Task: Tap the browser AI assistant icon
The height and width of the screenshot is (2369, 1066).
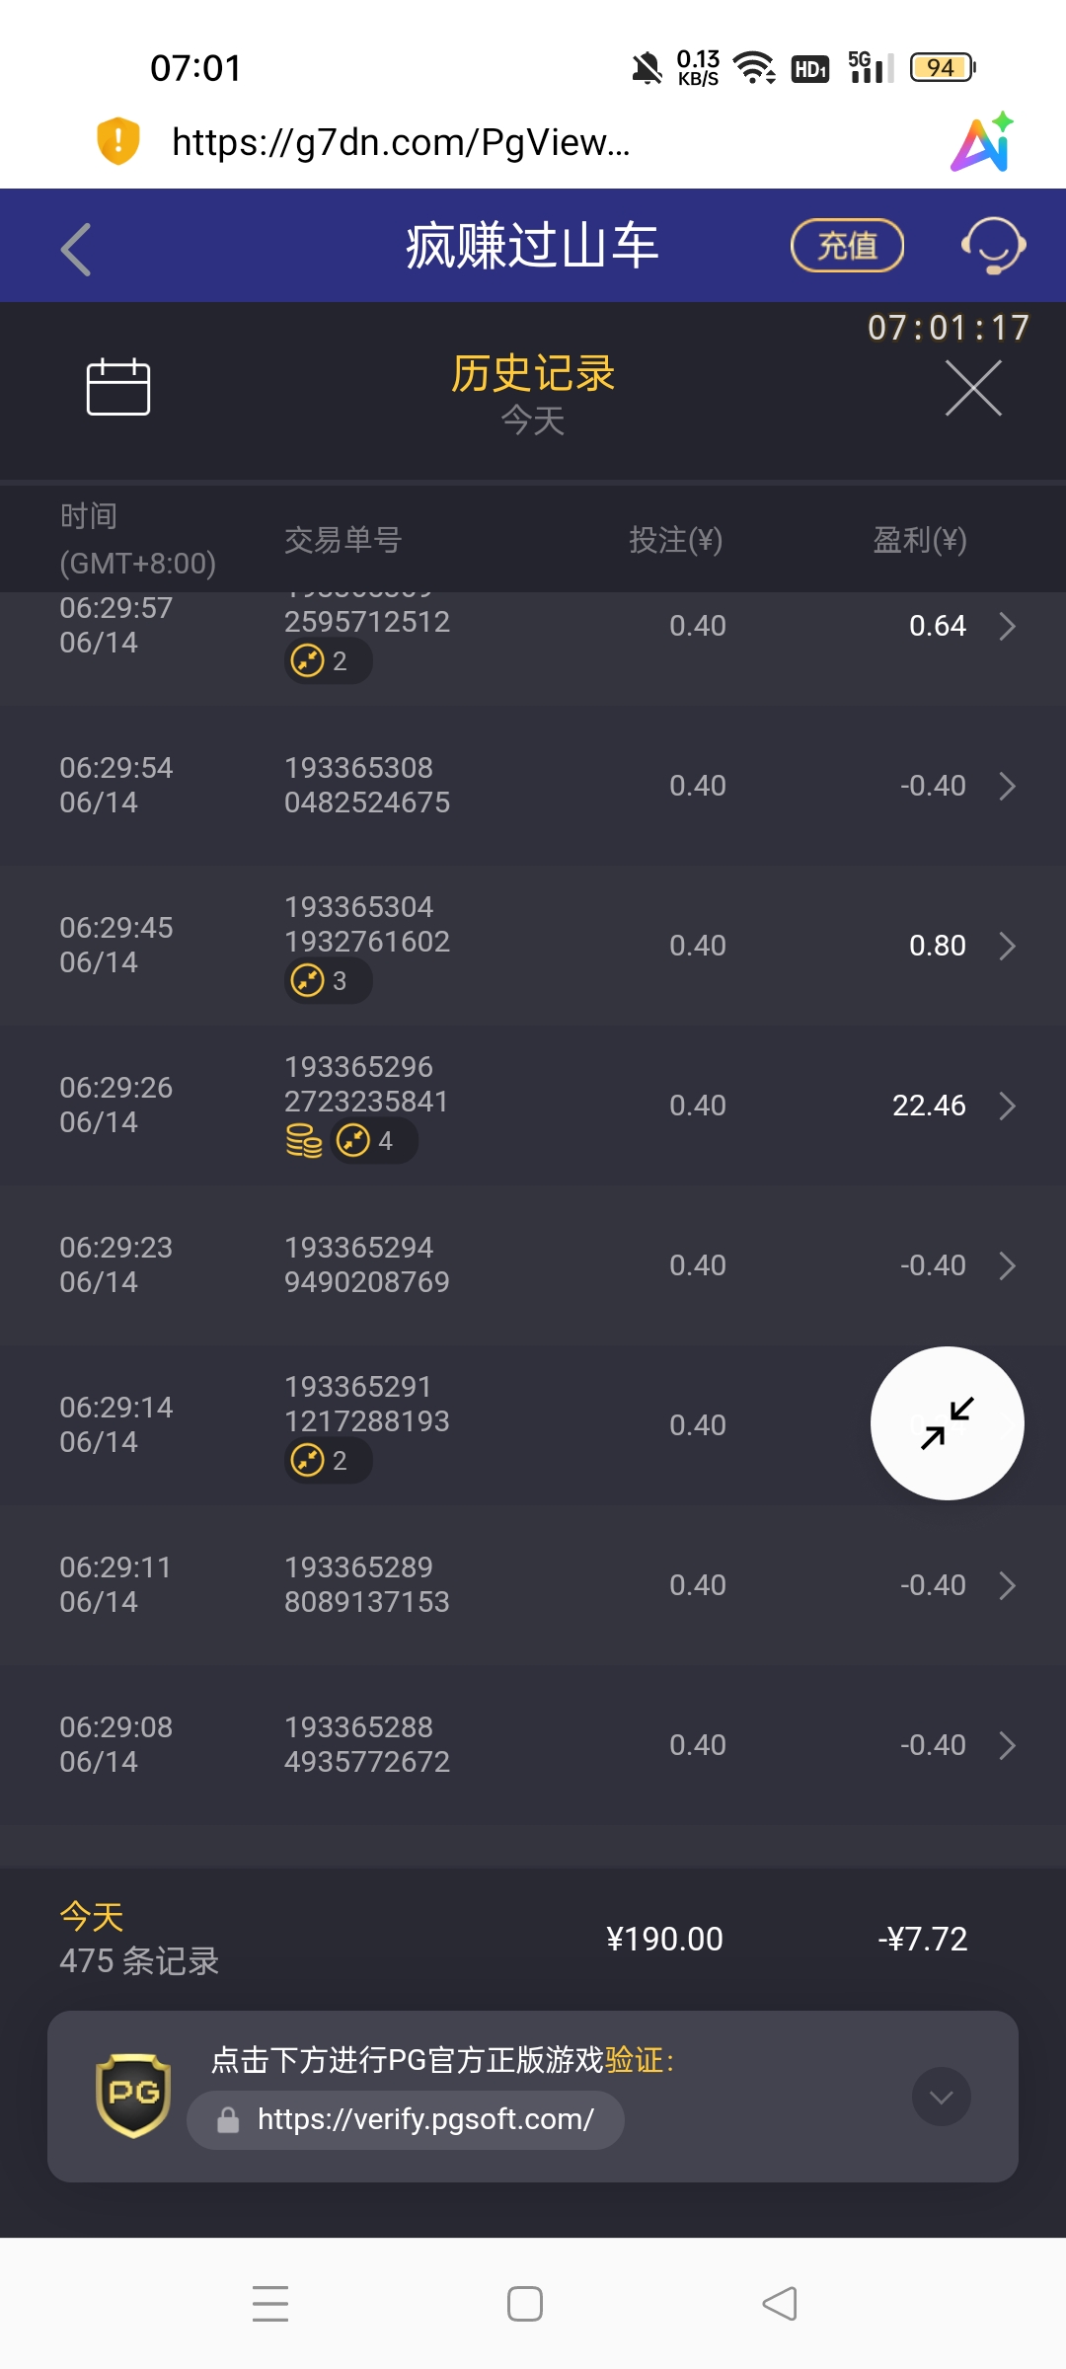Action: point(983,142)
